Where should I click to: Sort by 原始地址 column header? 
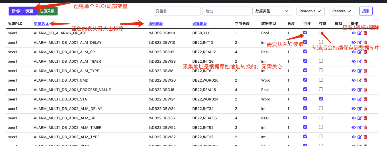pos(156,24)
